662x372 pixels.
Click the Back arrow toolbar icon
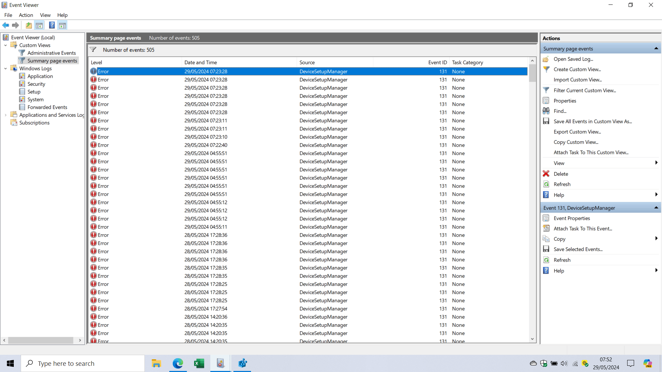(x=6, y=25)
